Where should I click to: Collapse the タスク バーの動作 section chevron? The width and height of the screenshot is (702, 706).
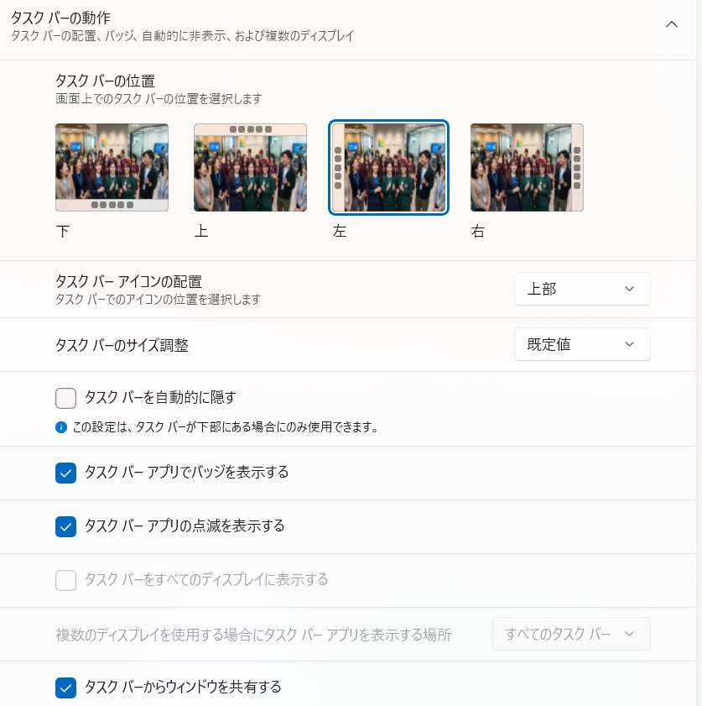pyautogui.click(x=672, y=24)
